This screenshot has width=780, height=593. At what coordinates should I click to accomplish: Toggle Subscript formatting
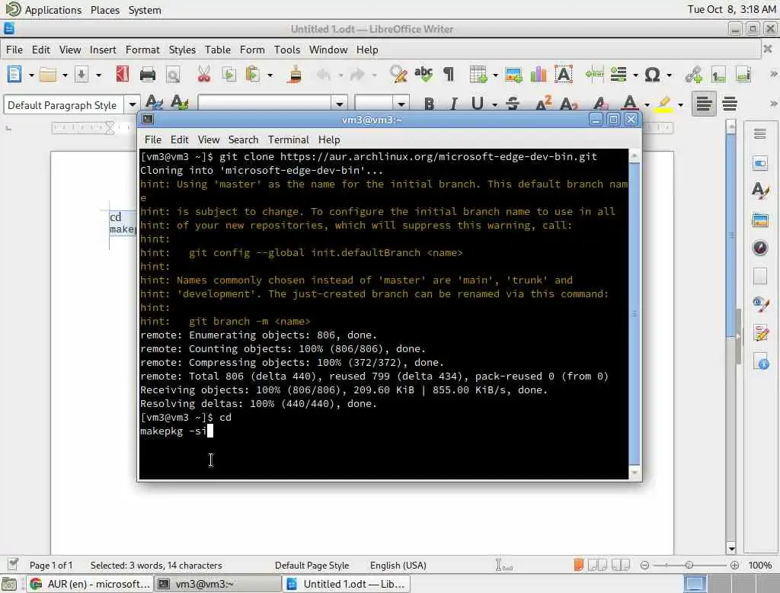click(568, 104)
